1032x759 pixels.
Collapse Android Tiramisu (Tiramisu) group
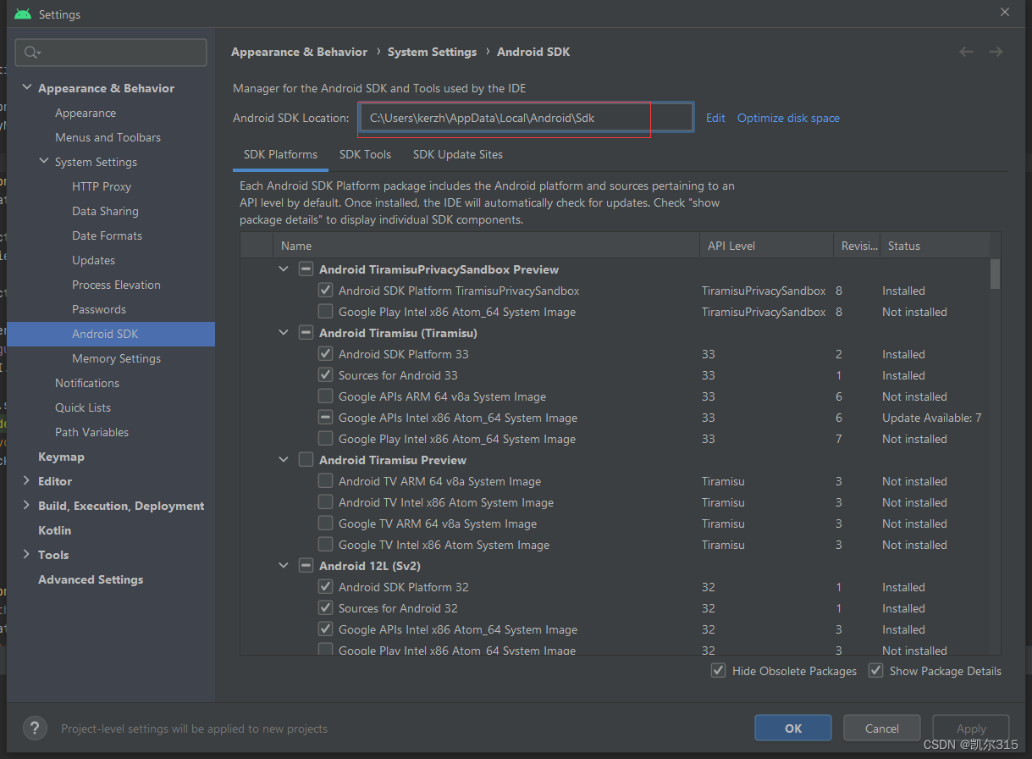[x=284, y=333]
